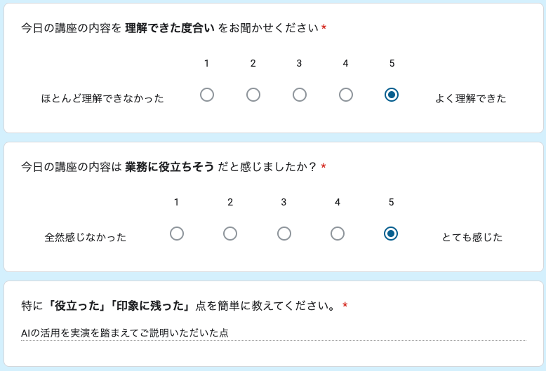The image size is (546, 371).
Task: Click required asterisk on 理解できた度合い question
Action: click(x=324, y=28)
